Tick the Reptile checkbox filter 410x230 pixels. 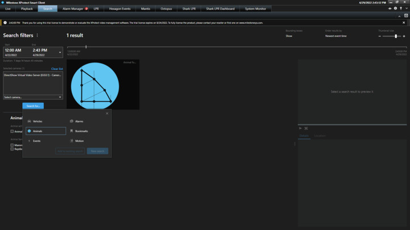click(12, 148)
